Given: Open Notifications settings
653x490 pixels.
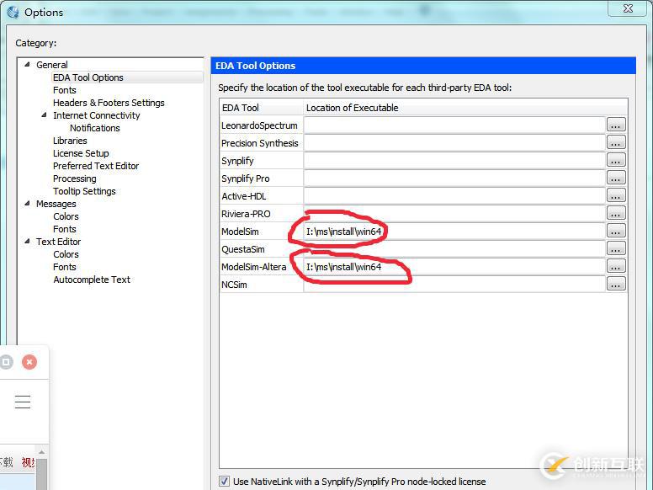Looking at the screenshot, I should [x=95, y=128].
